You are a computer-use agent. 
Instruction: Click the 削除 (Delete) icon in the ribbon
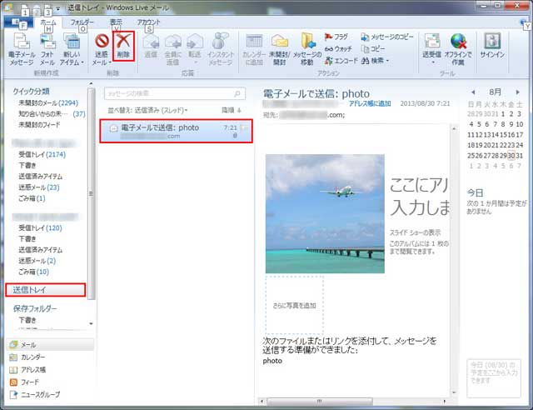[x=123, y=47]
